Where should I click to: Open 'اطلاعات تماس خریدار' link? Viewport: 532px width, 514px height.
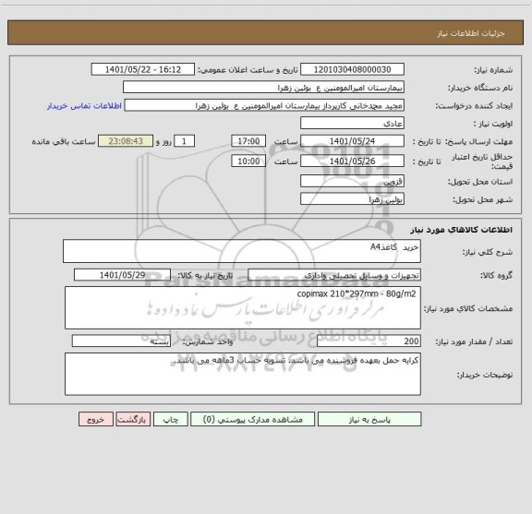pyautogui.click(x=84, y=106)
